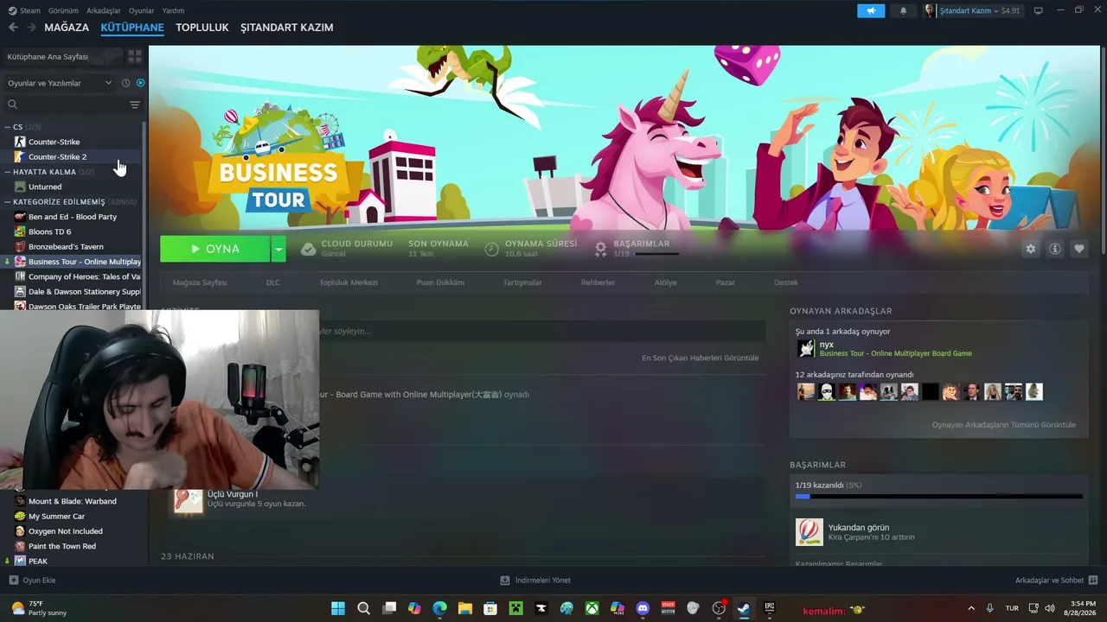Image resolution: width=1107 pixels, height=622 pixels.
Task: Go to the MAĞAZA tab
Action: (67, 28)
